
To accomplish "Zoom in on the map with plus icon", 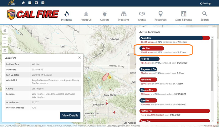I will click(x=5, y=37).
